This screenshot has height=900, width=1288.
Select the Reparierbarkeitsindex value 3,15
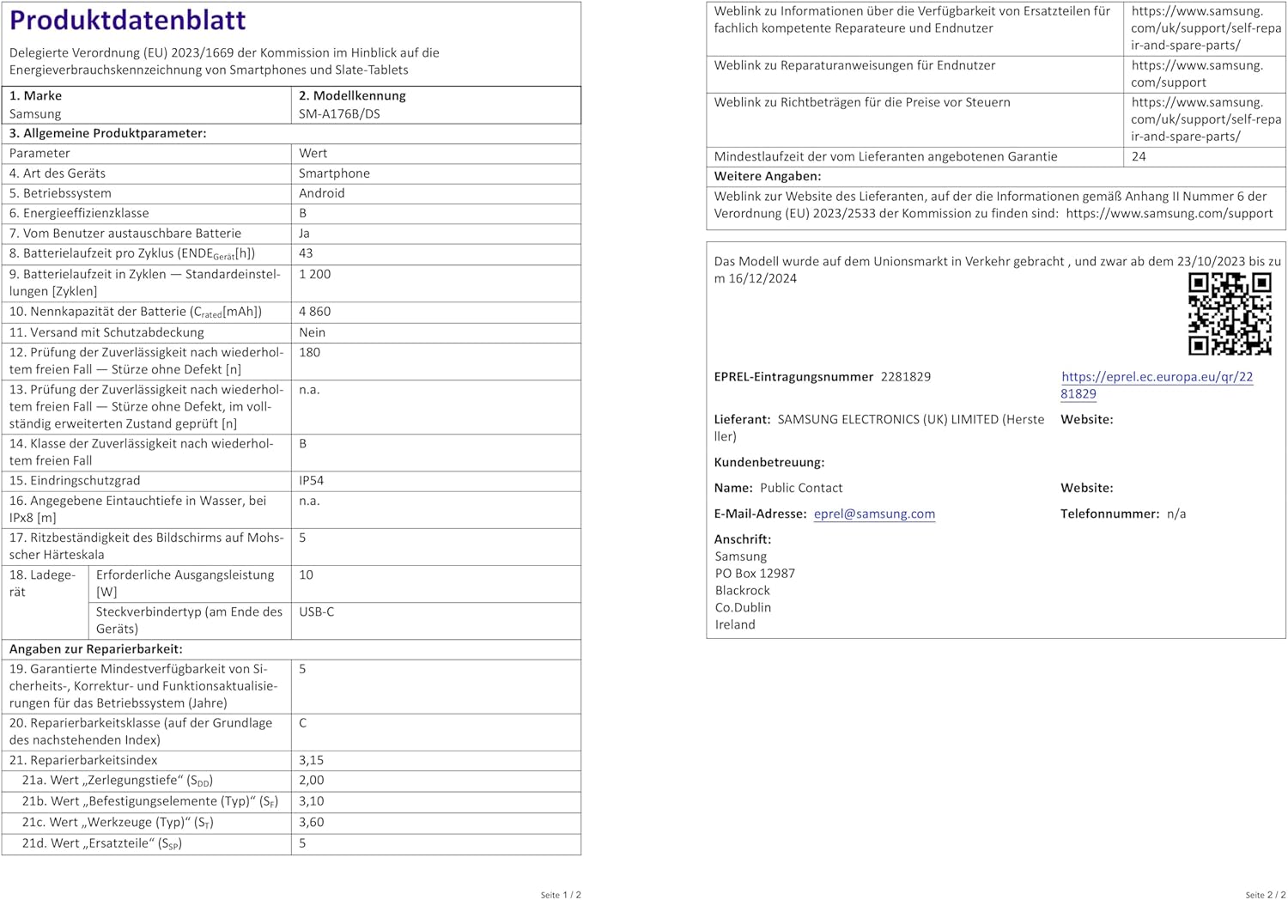pos(311,760)
